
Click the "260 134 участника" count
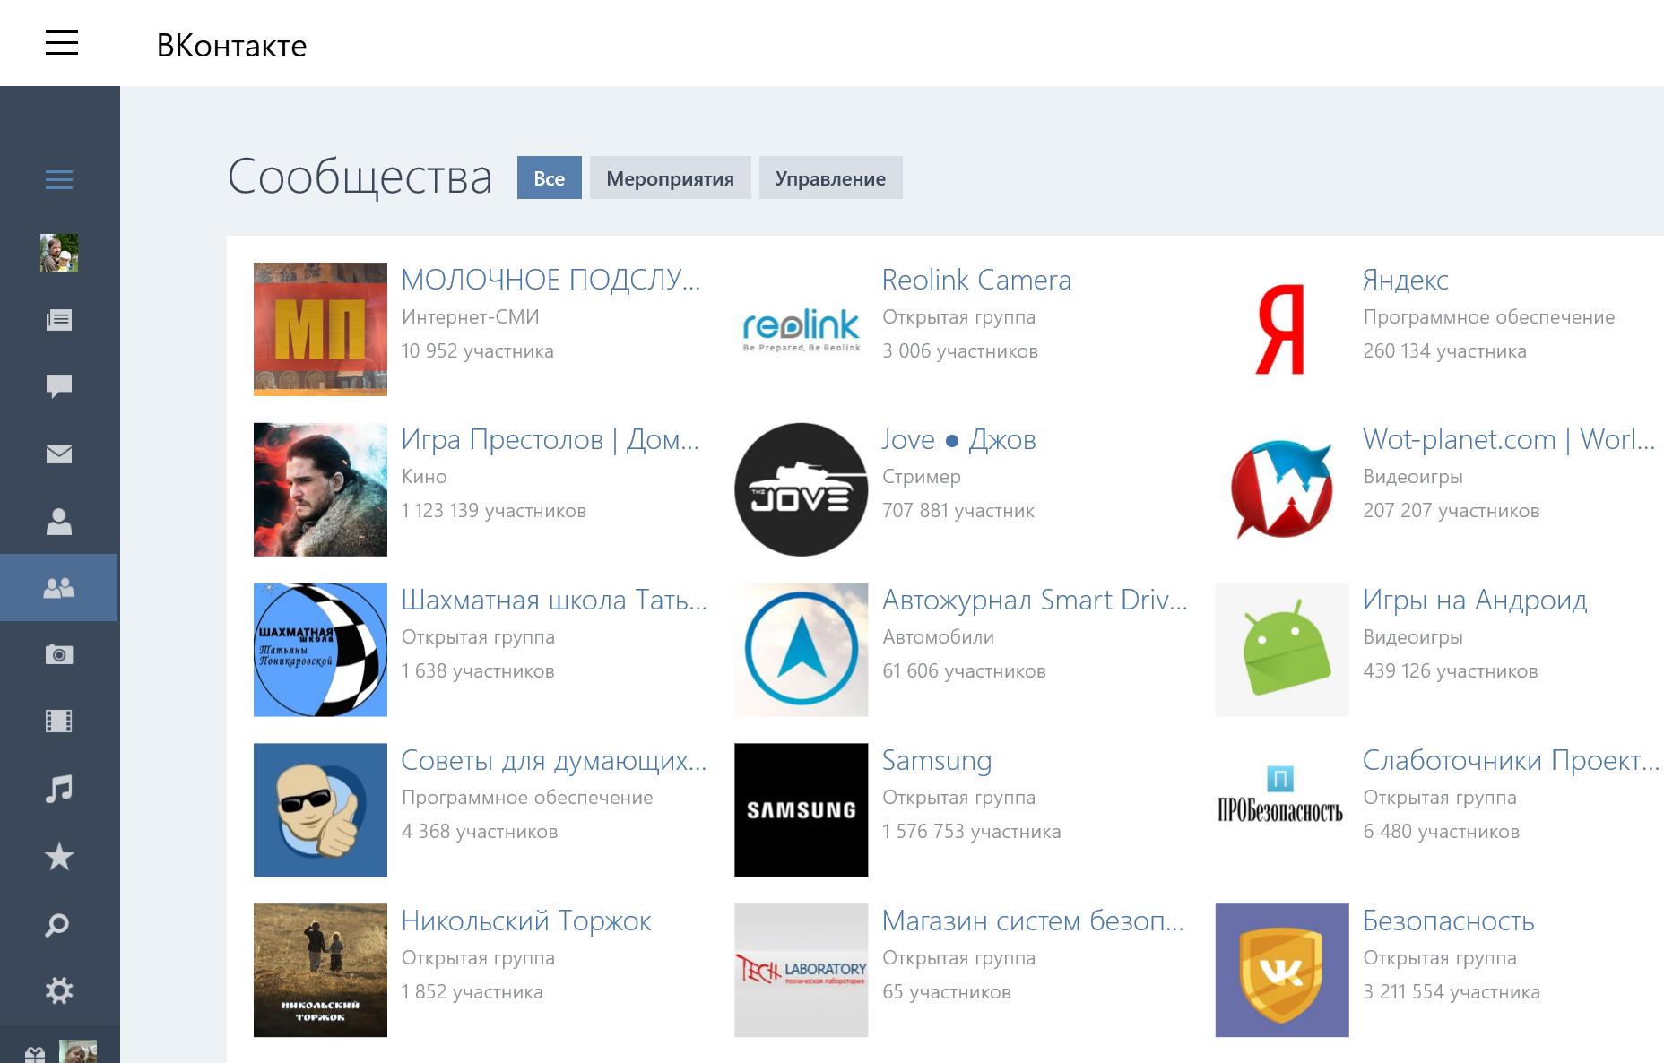[x=1444, y=350]
